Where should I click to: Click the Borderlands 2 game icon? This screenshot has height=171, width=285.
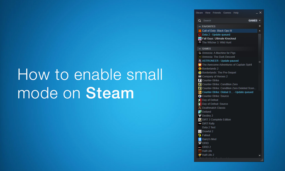point(200,69)
